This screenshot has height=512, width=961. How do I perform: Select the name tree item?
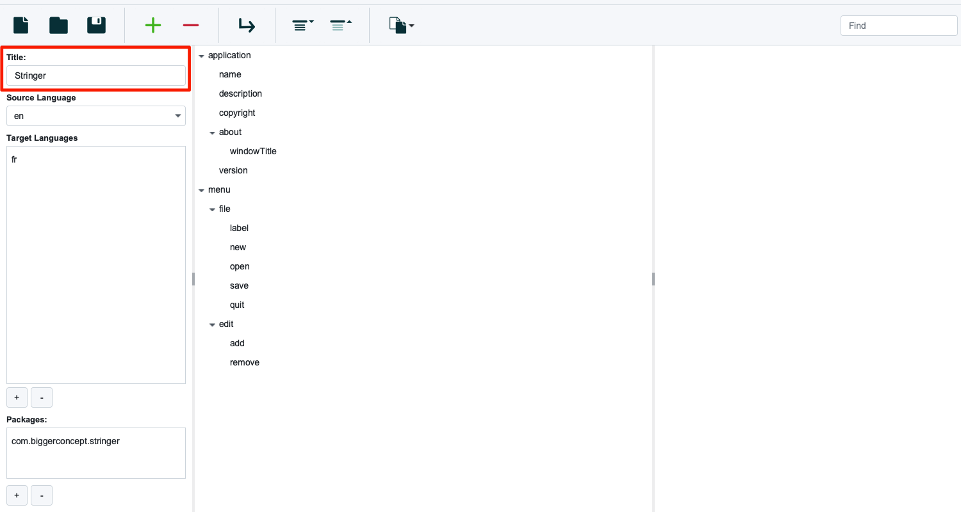pos(230,74)
